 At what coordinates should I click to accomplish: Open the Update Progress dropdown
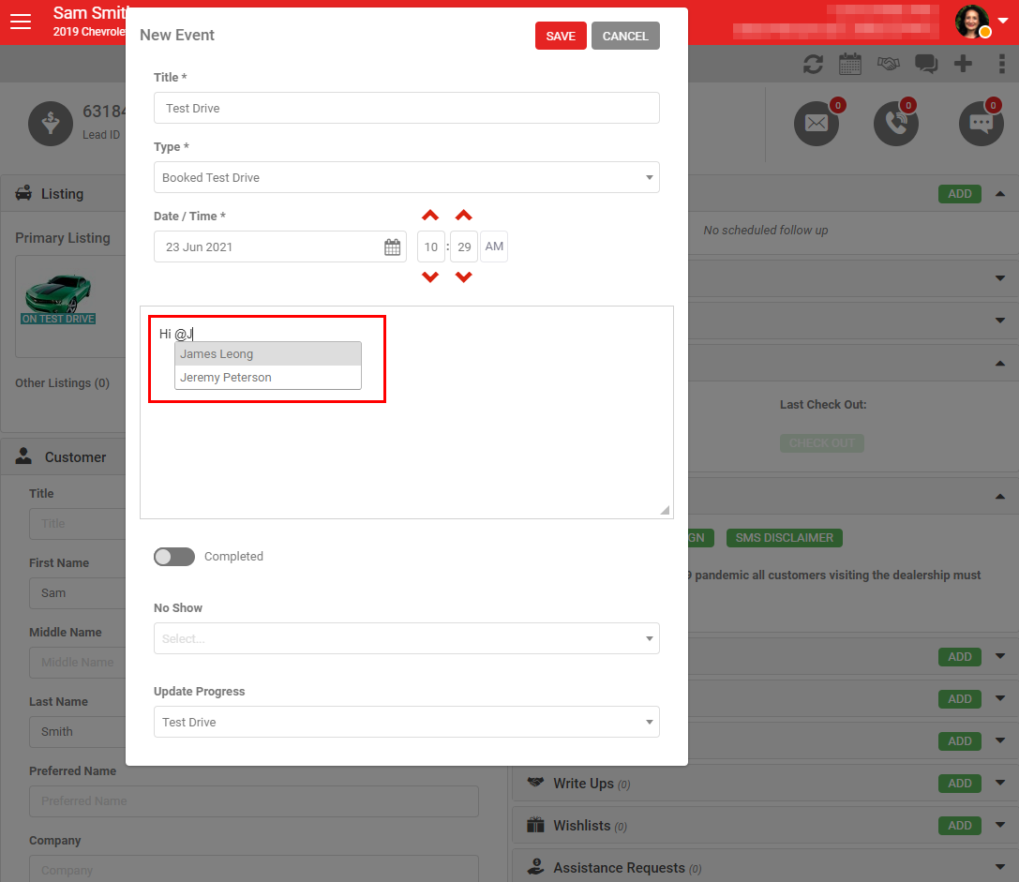(407, 722)
